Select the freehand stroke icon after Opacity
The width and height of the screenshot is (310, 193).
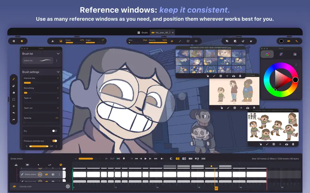pyautogui.click(x=172, y=41)
